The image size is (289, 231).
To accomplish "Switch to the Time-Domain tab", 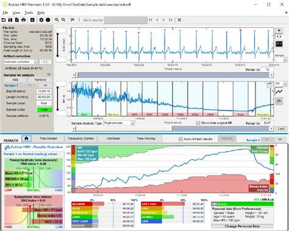I will 48,139.
